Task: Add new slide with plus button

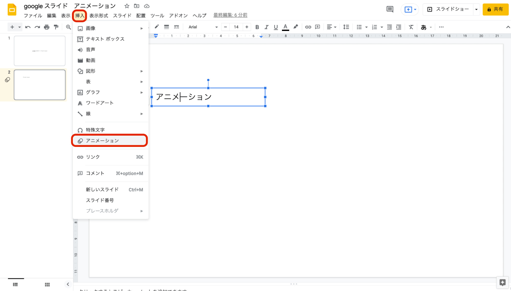Action: coord(12,27)
